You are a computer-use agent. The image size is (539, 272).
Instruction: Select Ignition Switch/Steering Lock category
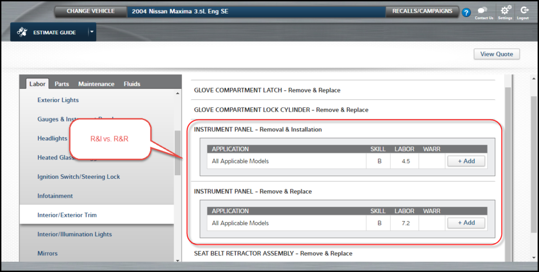click(x=78, y=177)
